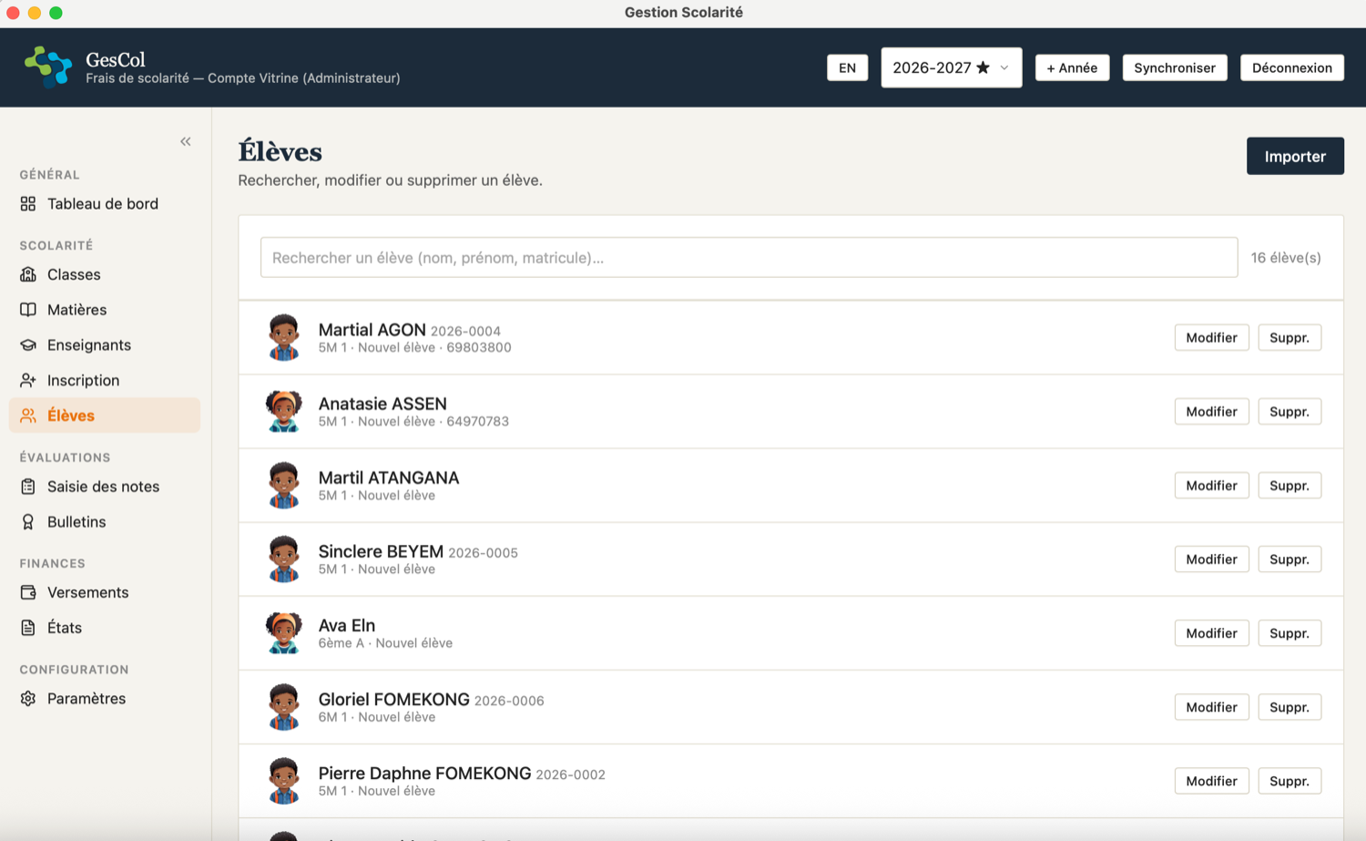Edit Anatasie ASSEN with Modifier
The width and height of the screenshot is (1366, 841).
[1211, 411]
